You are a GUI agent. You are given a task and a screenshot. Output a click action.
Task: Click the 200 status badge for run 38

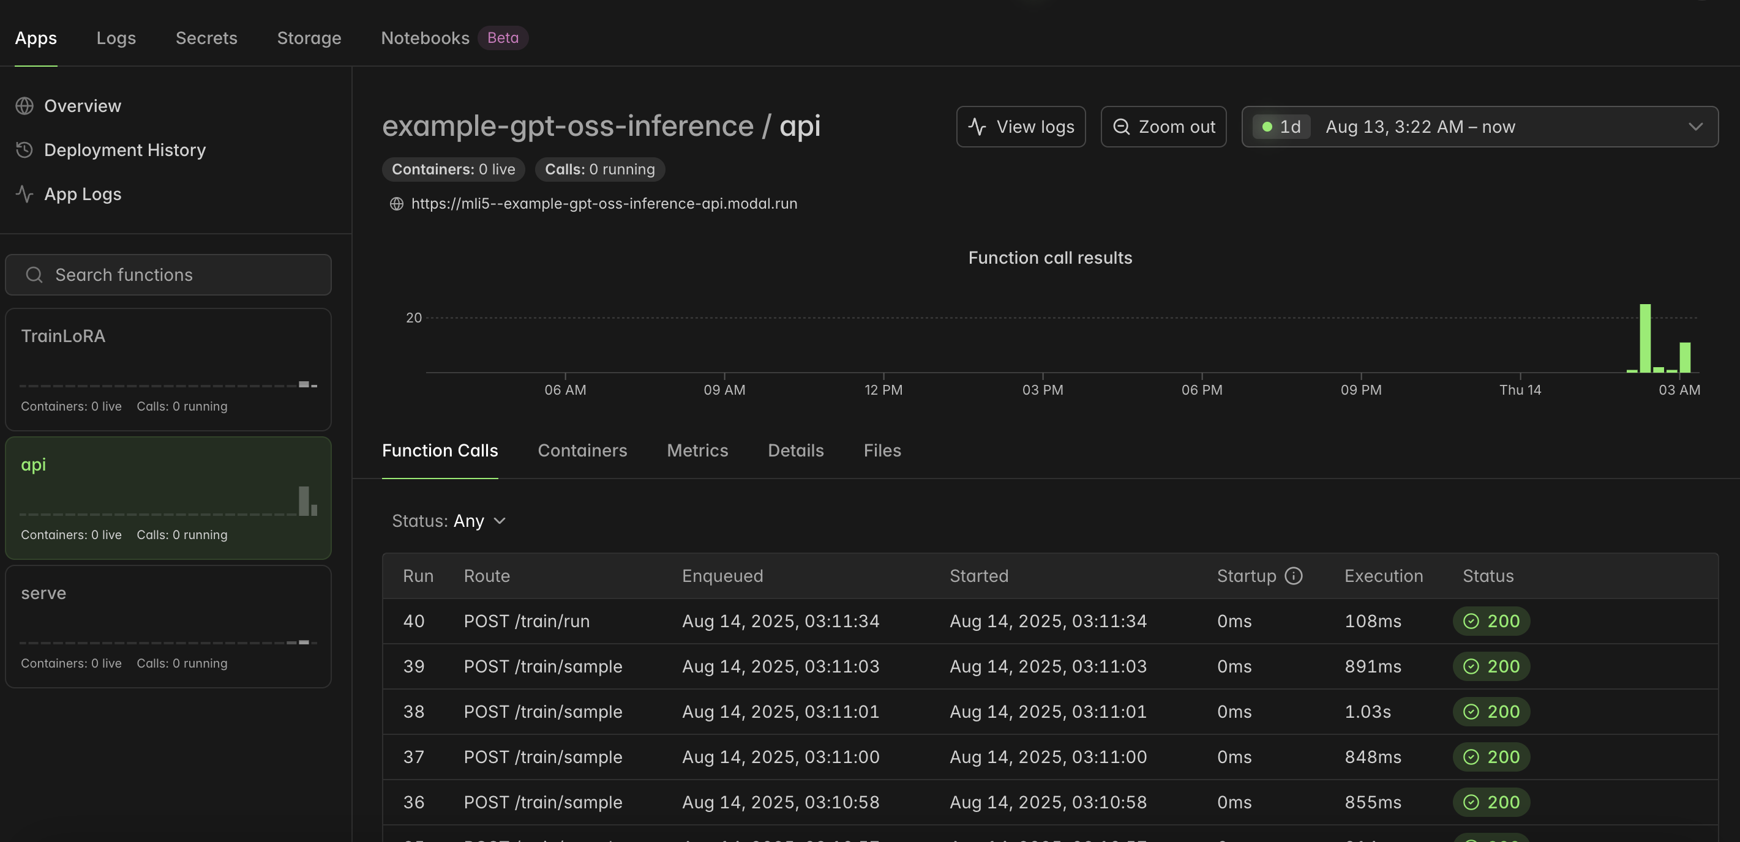coord(1491,712)
